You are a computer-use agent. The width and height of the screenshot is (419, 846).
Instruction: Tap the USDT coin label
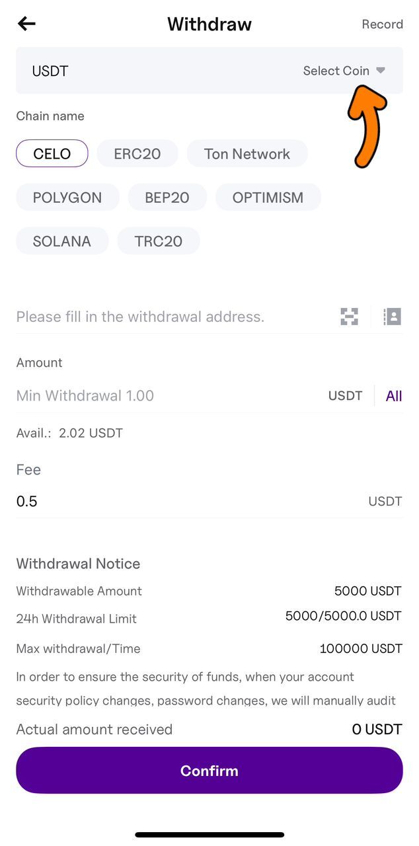(x=50, y=70)
